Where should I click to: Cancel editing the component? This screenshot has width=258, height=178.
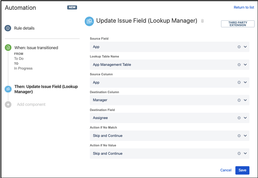[226, 170]
